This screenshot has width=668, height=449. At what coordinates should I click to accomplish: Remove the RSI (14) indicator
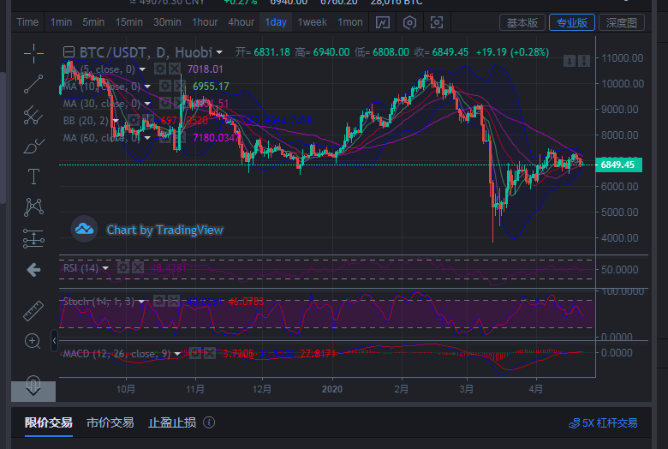[138, 268]
